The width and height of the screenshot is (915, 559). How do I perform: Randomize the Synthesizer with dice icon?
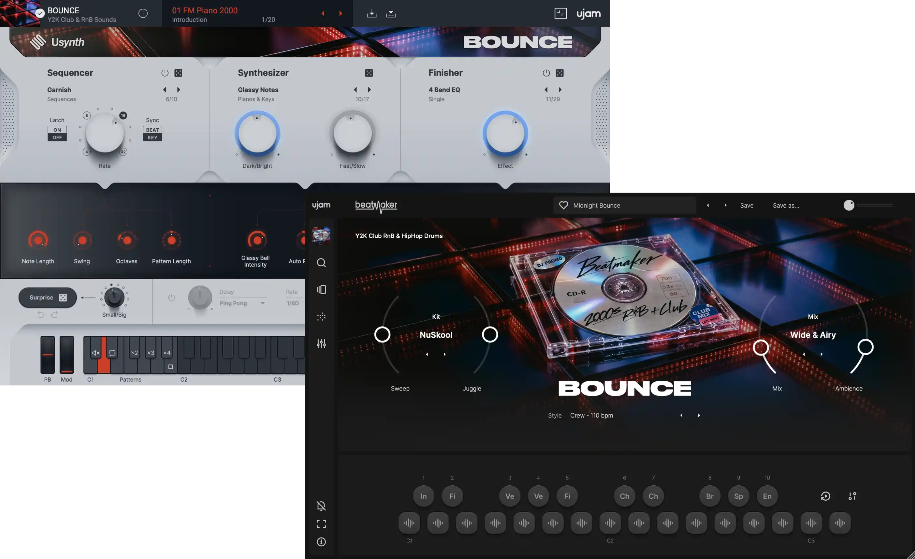[x=369, y=73]
